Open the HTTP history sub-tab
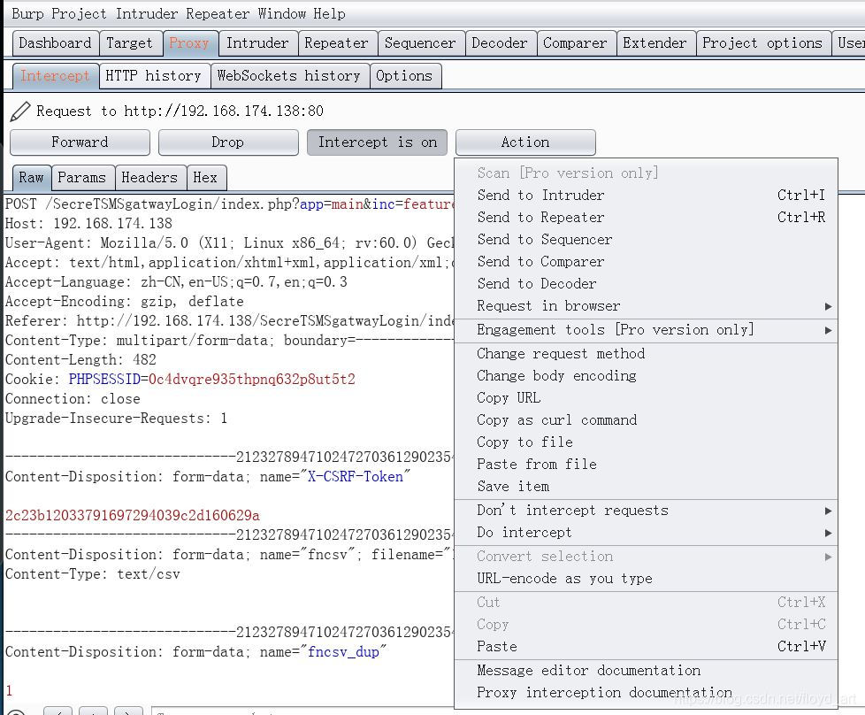This screenshot has height=715, width=865. 154,75
